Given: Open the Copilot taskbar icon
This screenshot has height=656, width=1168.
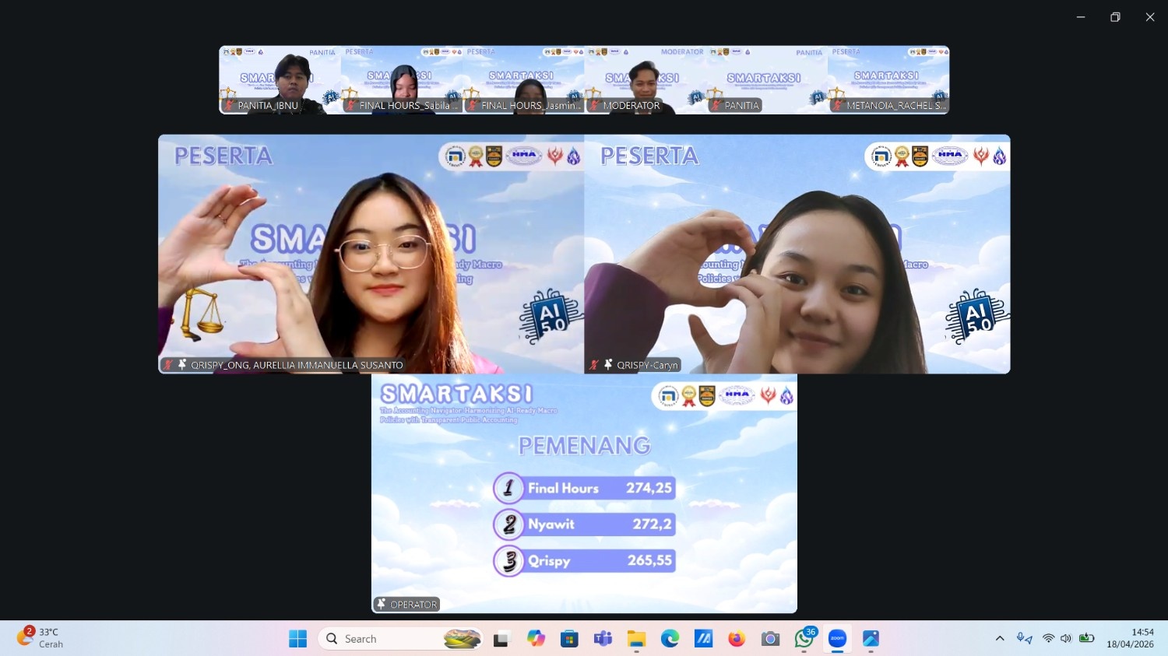Looking at the screenshot, I should (x=536, y=639).
